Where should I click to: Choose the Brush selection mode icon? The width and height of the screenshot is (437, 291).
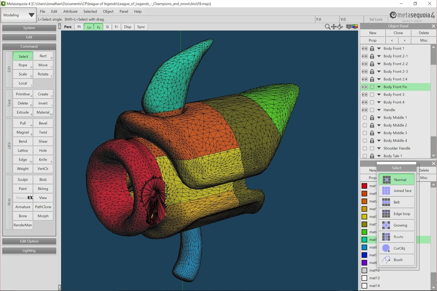coord(386,259)
